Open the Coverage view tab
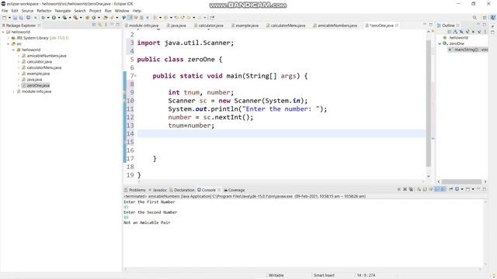497x279 pixels. point(235,190)
